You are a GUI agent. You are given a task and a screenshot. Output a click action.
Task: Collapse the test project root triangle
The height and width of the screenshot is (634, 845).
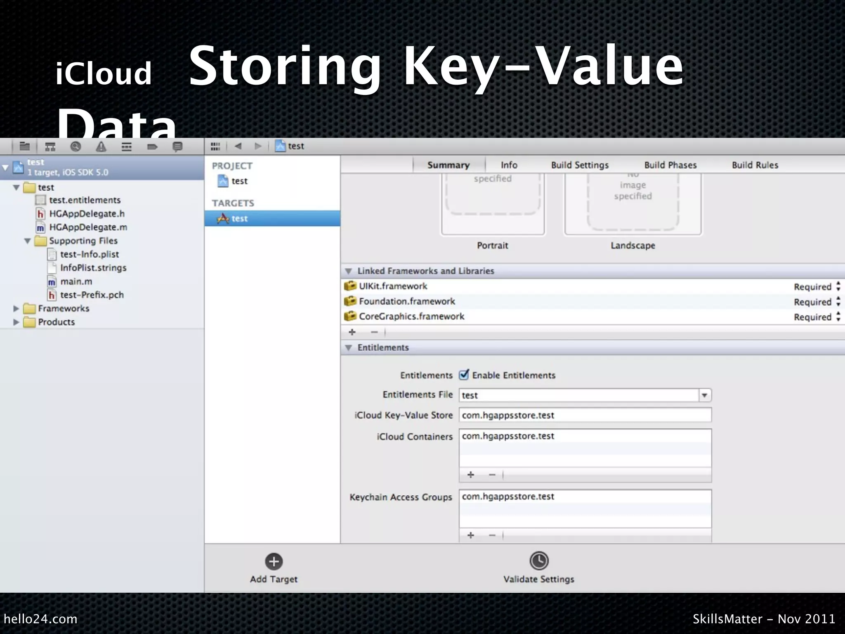coord(5,168)
